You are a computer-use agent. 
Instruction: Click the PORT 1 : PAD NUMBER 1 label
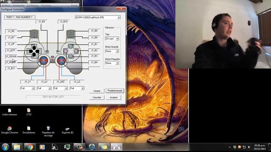19,17
